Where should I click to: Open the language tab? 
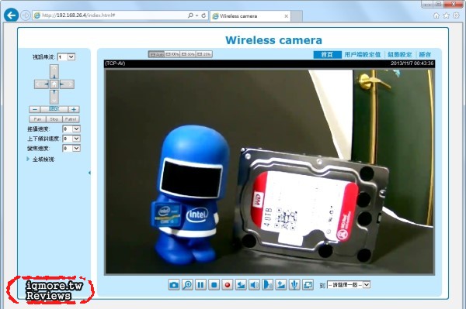[425, 54]
